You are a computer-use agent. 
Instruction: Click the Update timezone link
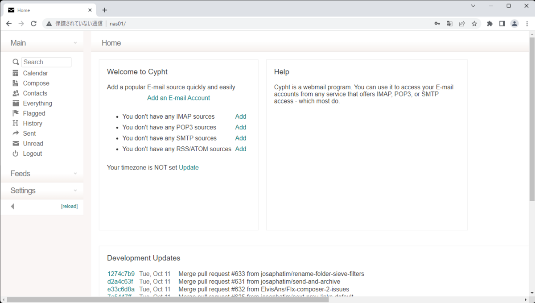[x=189, y=167]
